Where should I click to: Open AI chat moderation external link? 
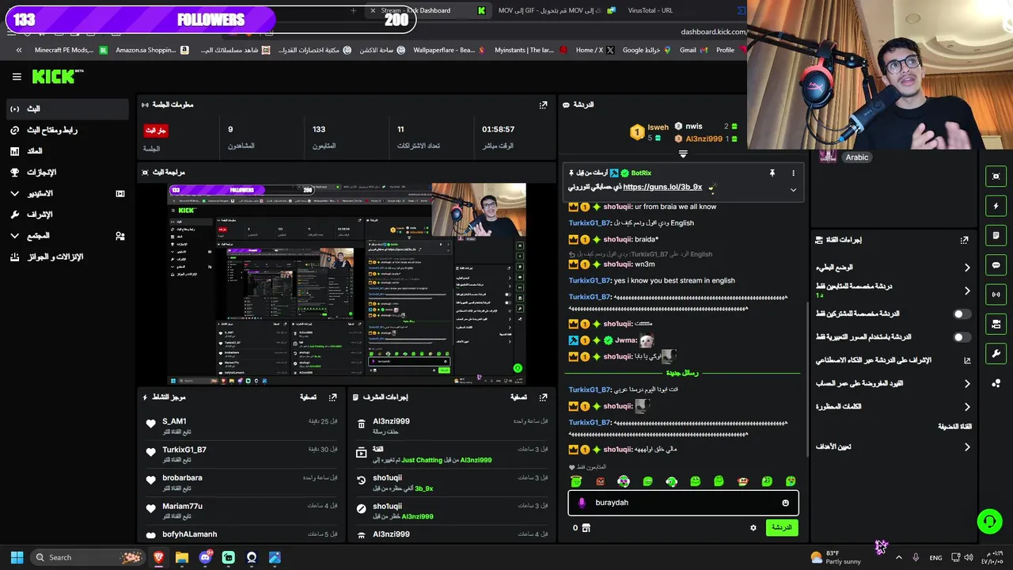[966, 360]
